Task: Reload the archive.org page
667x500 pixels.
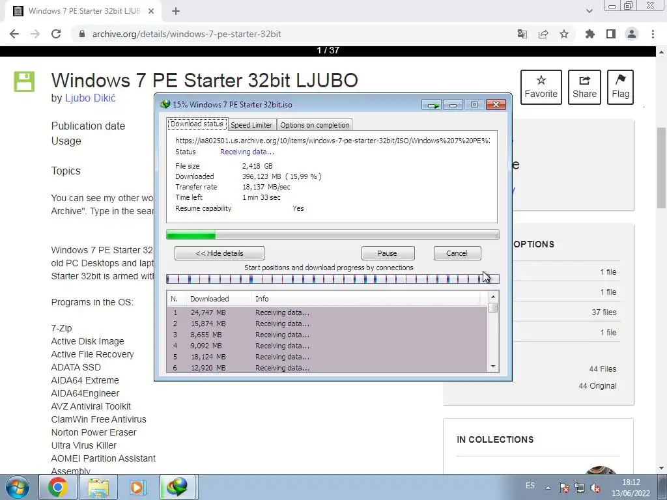Action: click(x=56, y=34)
